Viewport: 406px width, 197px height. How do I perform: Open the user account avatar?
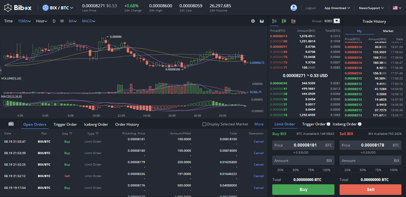(x=294, y=8)
